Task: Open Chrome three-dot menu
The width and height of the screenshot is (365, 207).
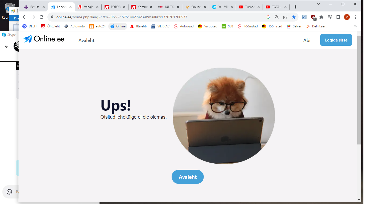Action: click(356, 17)
